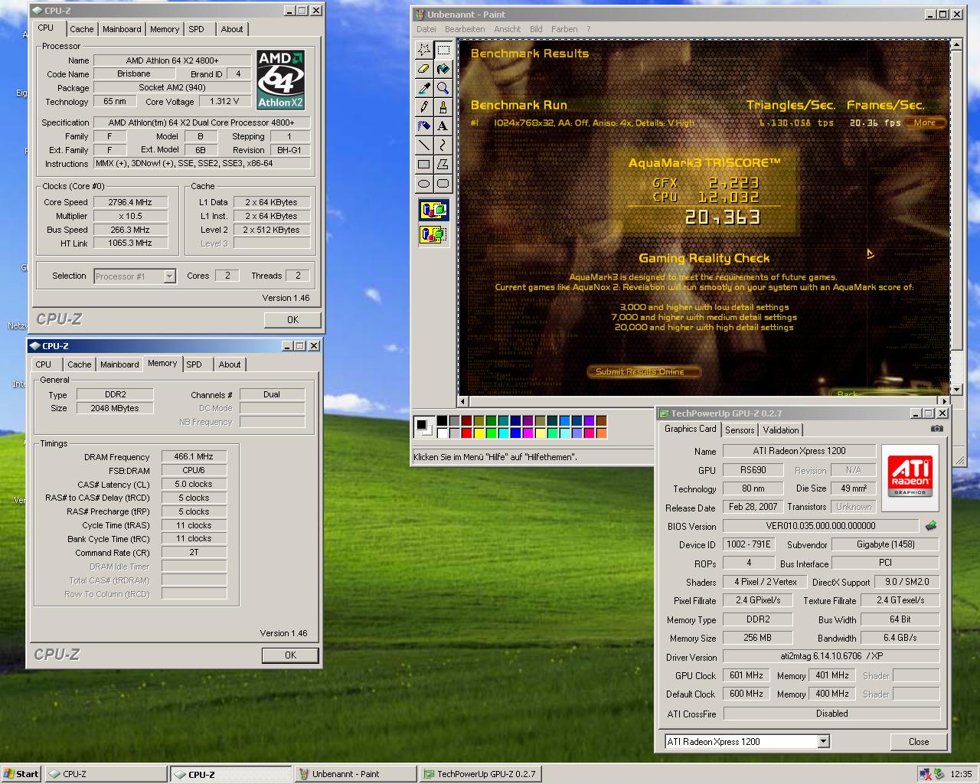The image size is (980, 784).
Task: Open the Bearbeiten menu in Paint
Action: [465, 29]
